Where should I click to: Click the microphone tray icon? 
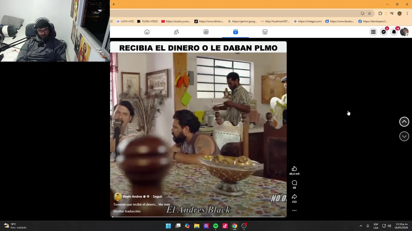coord(368,226)
